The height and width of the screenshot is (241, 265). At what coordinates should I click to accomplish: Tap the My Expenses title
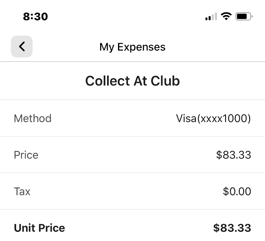(x=132, y=47)
